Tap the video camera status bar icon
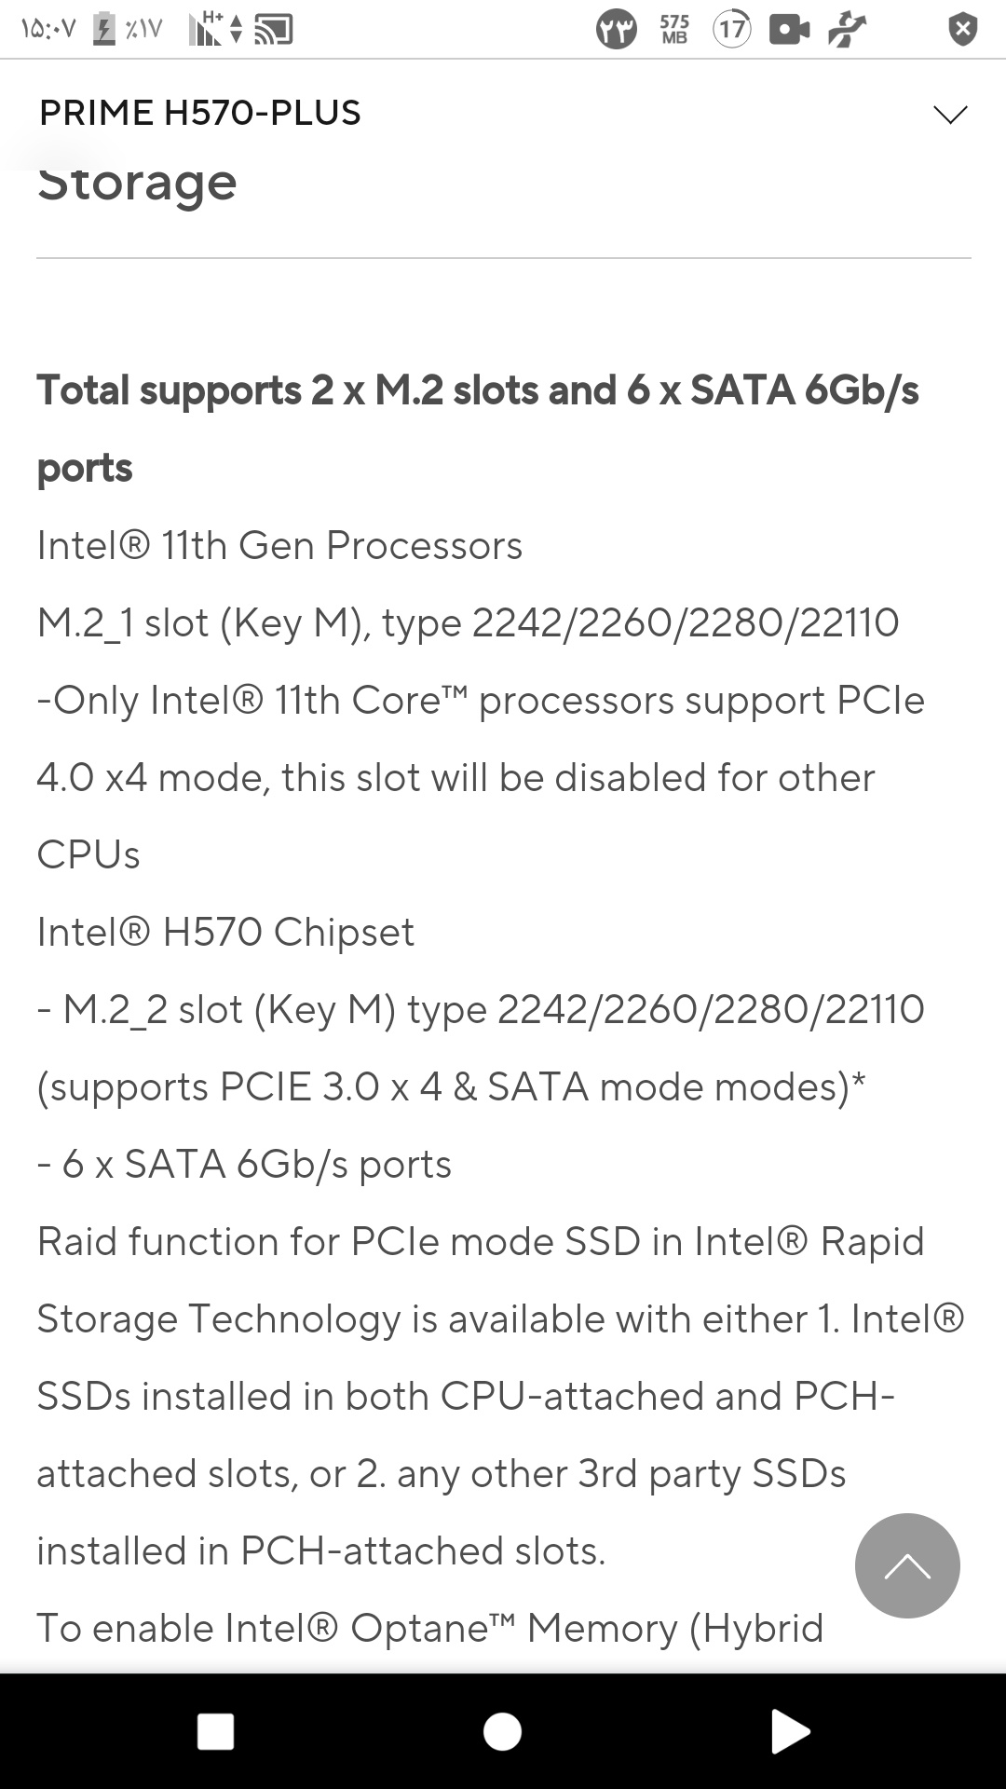1006x1789 pixels. point(789,30)
